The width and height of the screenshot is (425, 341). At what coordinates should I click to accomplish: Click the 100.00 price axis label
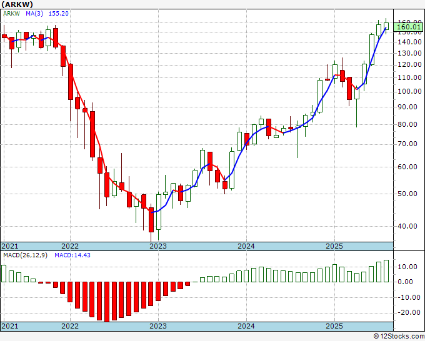pyautogui.click(x=411, y=92)
